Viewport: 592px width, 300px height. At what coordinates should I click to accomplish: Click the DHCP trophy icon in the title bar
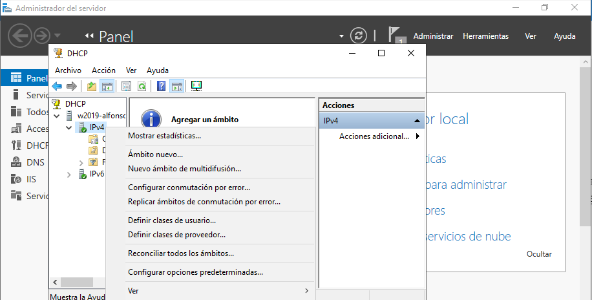point(59,53)
